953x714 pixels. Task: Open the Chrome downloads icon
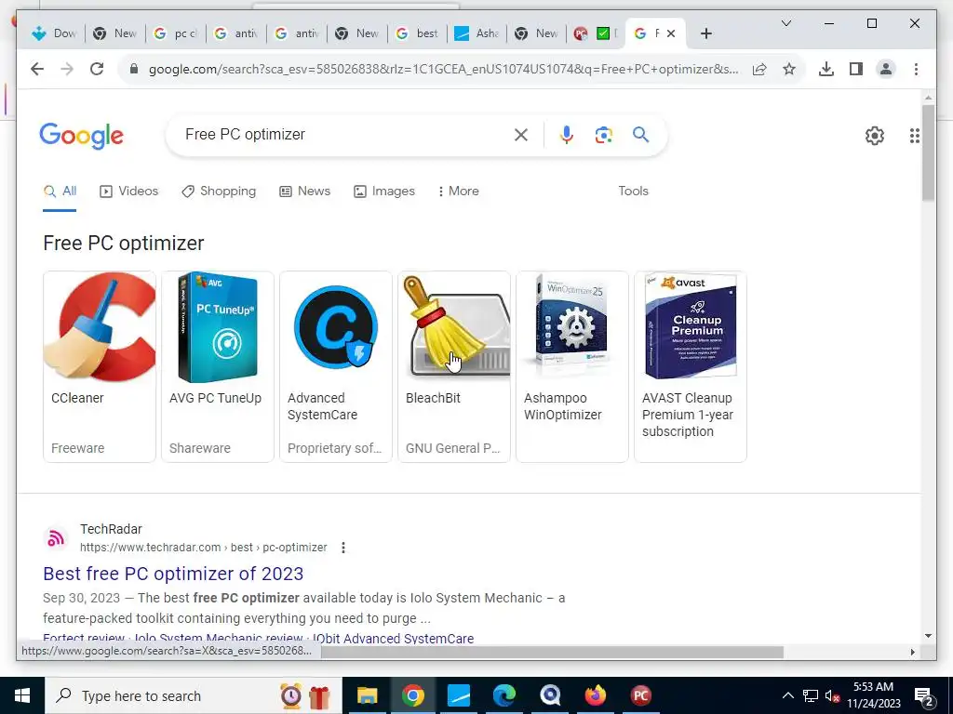826,69
